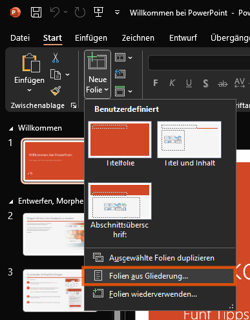Expand the section dropdown arrow
This screenshot has width=250, height=320.
(x=130, y=91)
